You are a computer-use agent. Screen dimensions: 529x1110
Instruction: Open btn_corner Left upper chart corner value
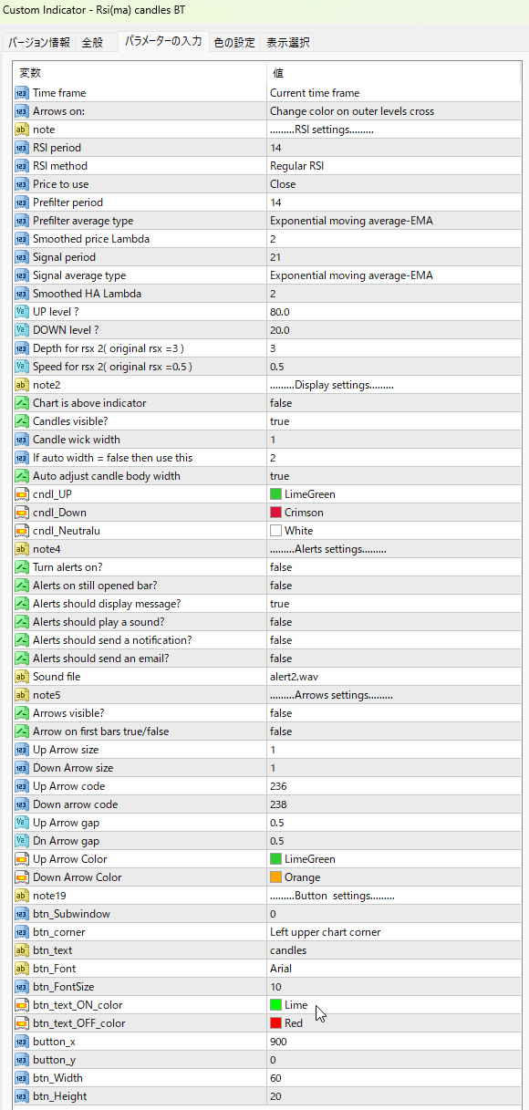coord(395,932)
